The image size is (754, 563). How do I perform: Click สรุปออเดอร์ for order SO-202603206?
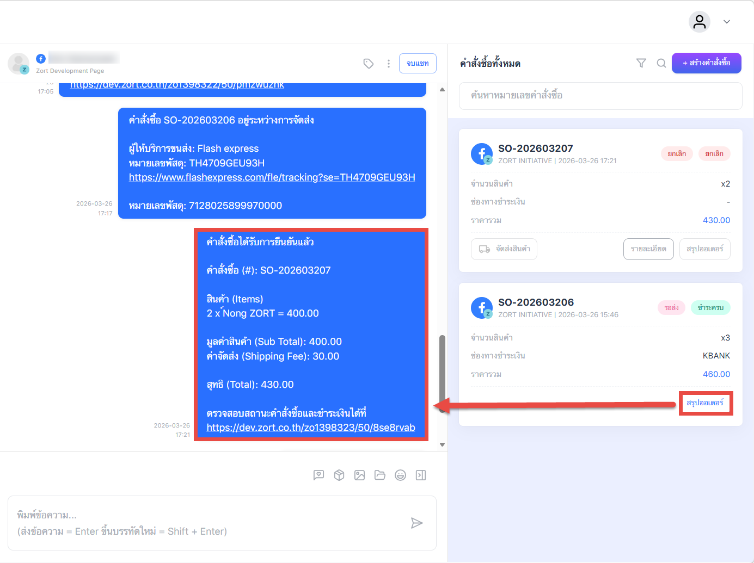coord(705,403)
